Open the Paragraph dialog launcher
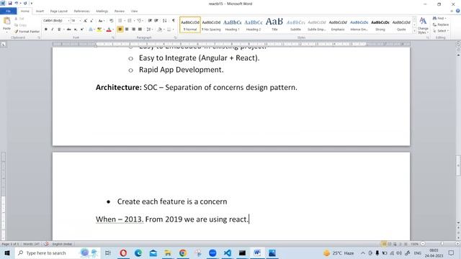The width and height of the screenshot is (461, 259). [x=176, y=37]
